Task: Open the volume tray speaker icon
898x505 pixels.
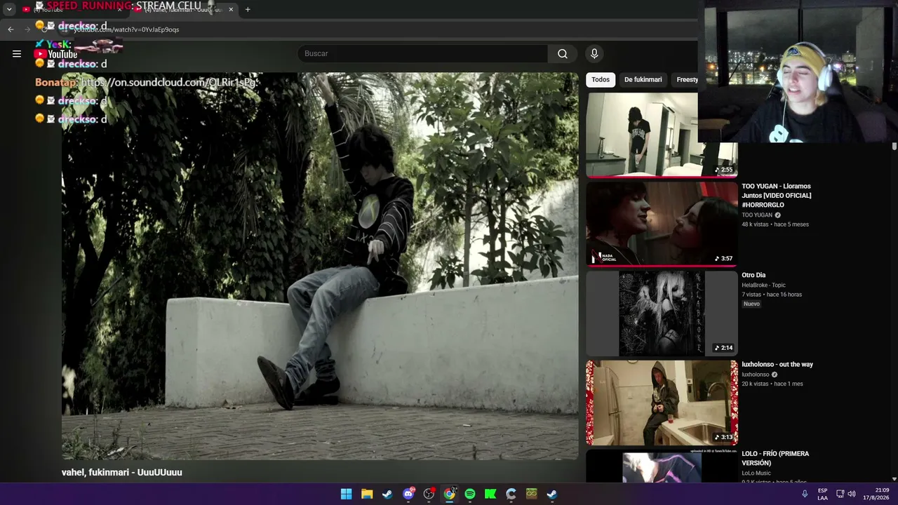Action: pyautogui.click(x=852, y=494)
